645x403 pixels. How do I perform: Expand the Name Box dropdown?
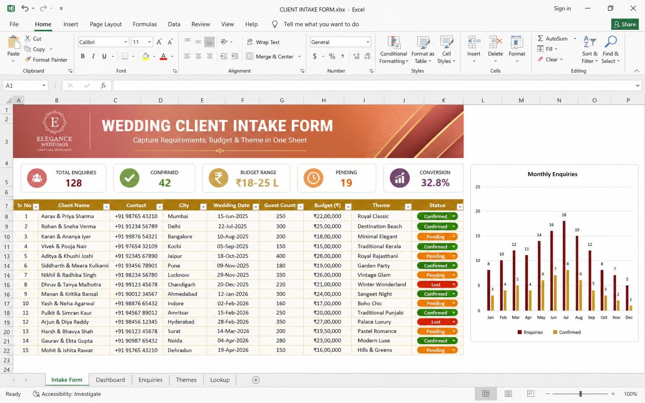[x=44, y=86]
